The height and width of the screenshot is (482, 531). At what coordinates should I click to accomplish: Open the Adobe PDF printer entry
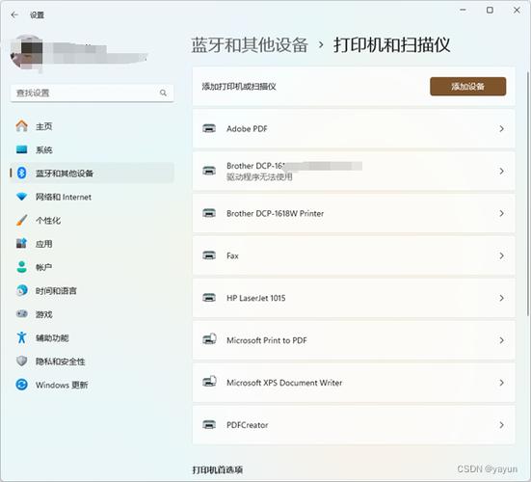click(x=354, y=129)
